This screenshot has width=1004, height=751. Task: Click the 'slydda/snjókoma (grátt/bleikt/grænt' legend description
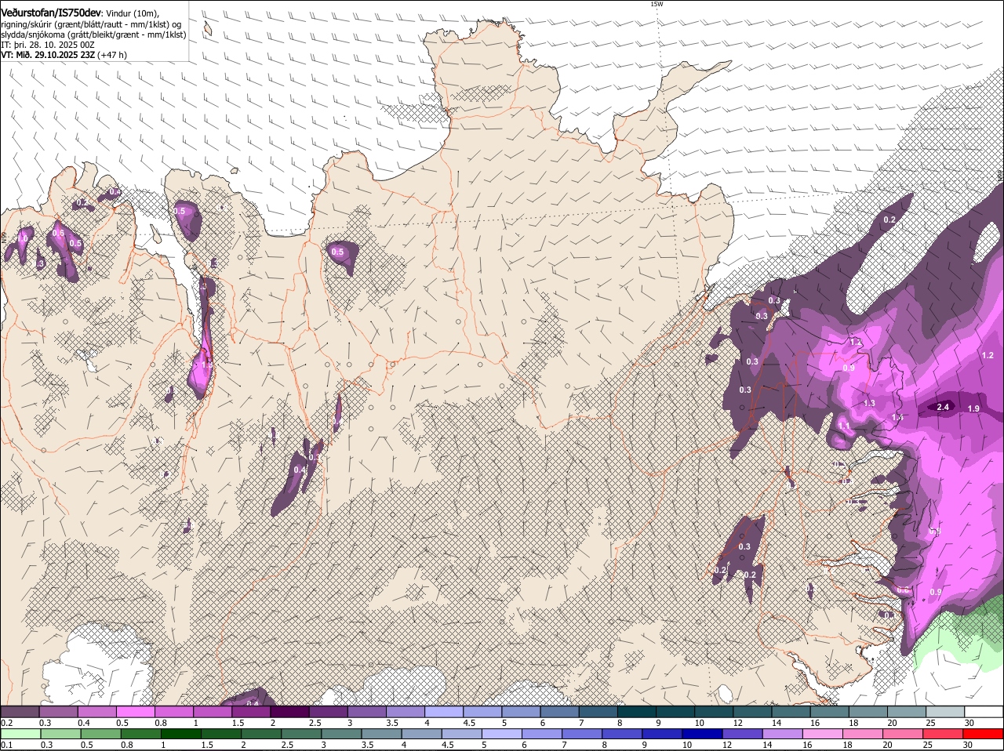(x=70, y=34)
